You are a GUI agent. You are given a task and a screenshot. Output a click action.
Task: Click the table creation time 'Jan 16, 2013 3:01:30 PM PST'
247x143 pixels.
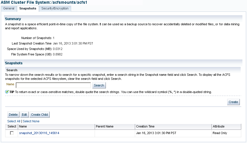coord(156,133)
